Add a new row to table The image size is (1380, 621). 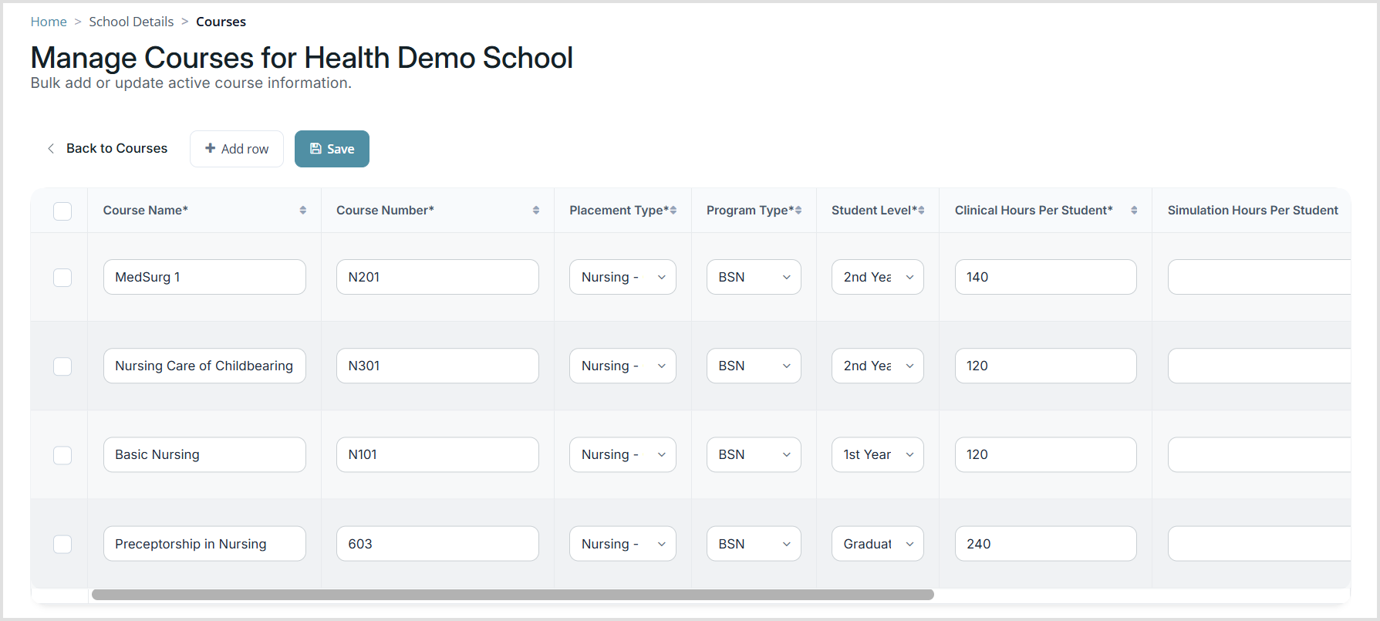[237, 149]
